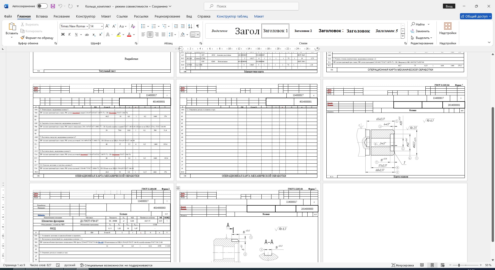Click the Sort (A-Z) icon
This screenshot has height=270, width=495.
point(190,26)
